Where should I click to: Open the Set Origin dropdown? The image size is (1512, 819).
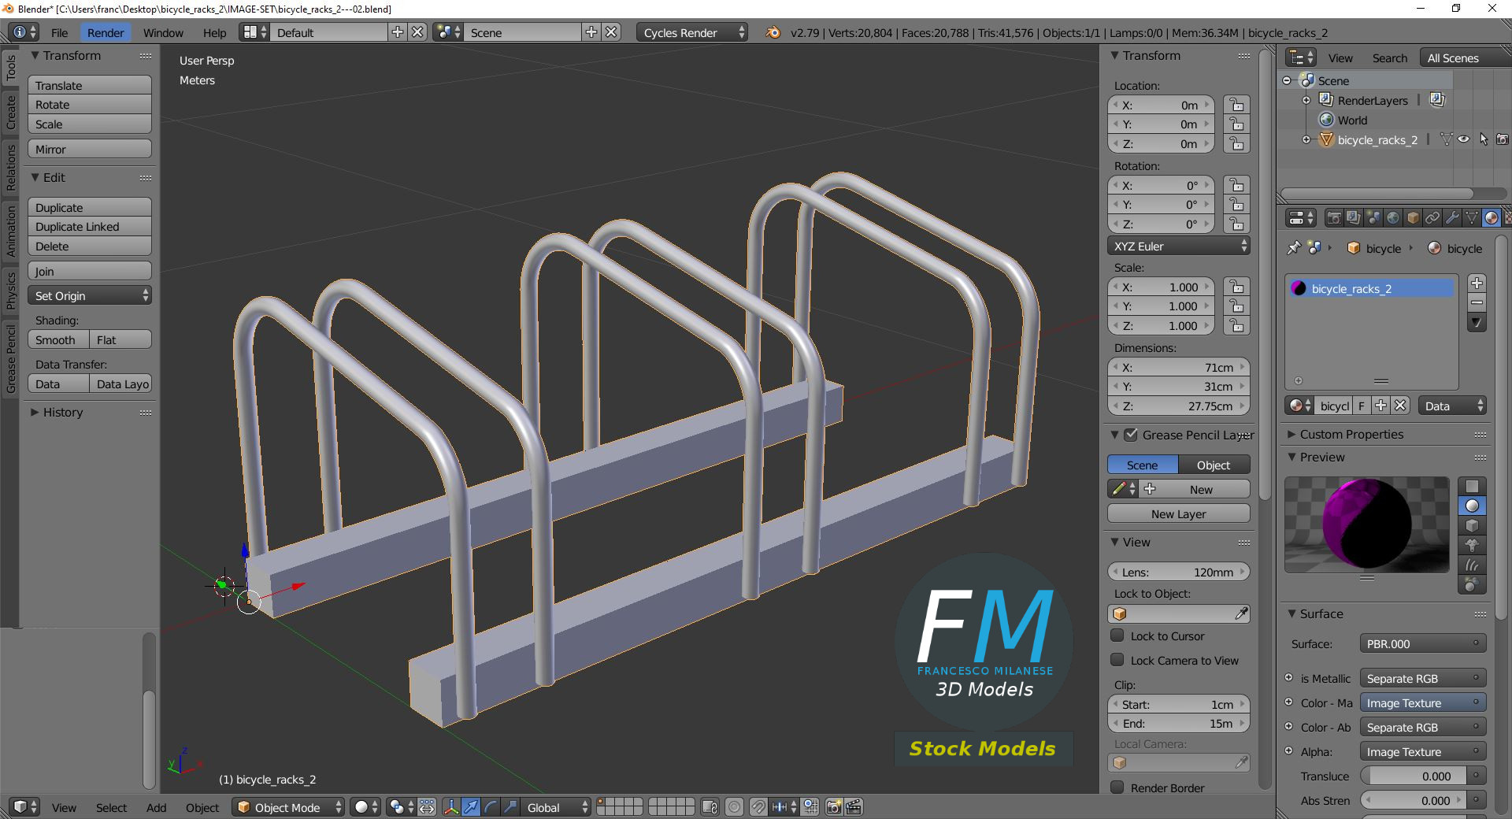(90, 295)
